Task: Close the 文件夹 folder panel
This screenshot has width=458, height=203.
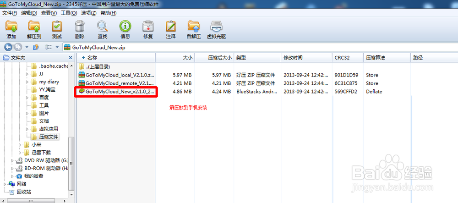Action: pyautogui.click(x=71, y=58)
